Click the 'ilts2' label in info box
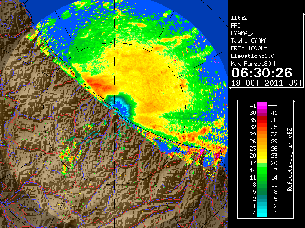 click(239, 18)
